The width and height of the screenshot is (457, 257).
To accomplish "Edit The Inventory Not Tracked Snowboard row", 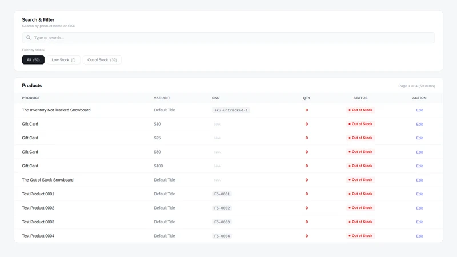I will (x=419, y=110).
